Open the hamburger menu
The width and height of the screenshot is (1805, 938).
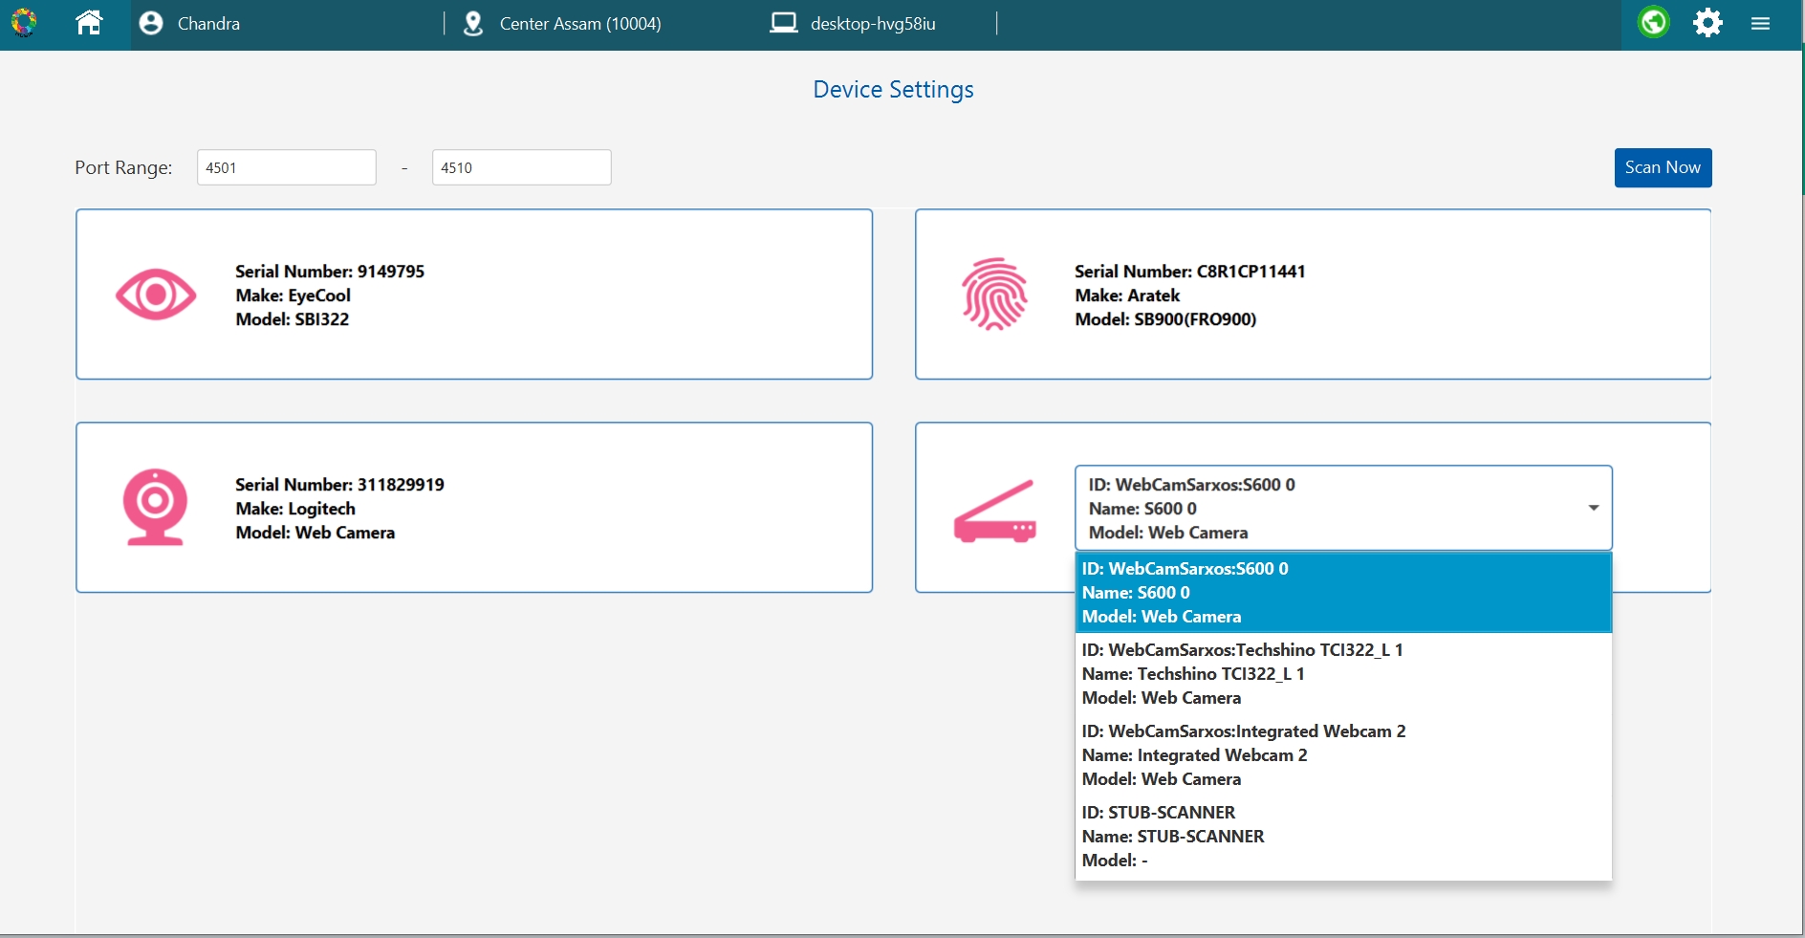[x=1760, y=24]
